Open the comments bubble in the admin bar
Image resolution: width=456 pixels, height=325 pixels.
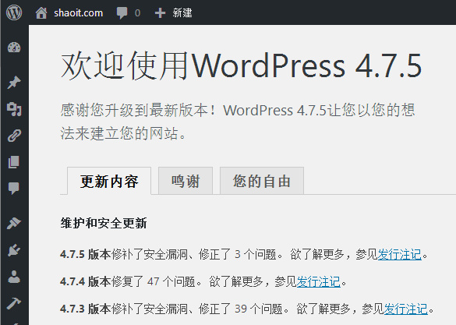(122, 13)
